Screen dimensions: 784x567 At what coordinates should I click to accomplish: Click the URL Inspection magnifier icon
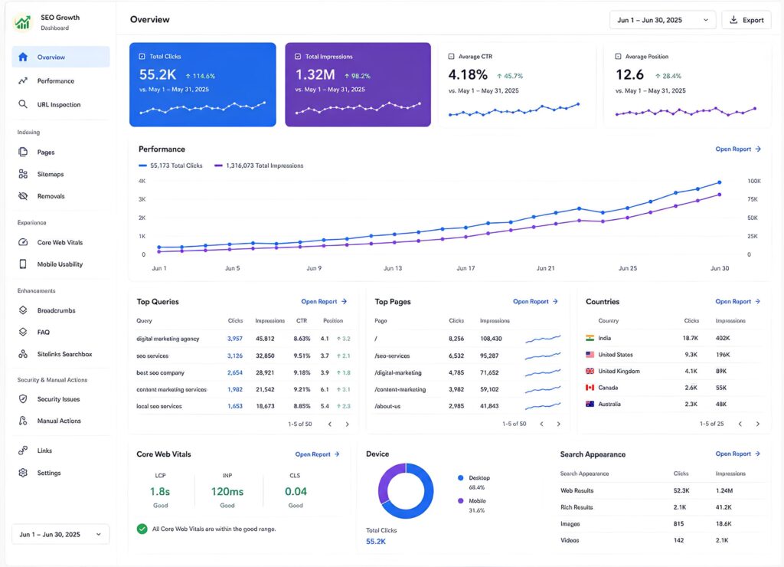point(23,104)
